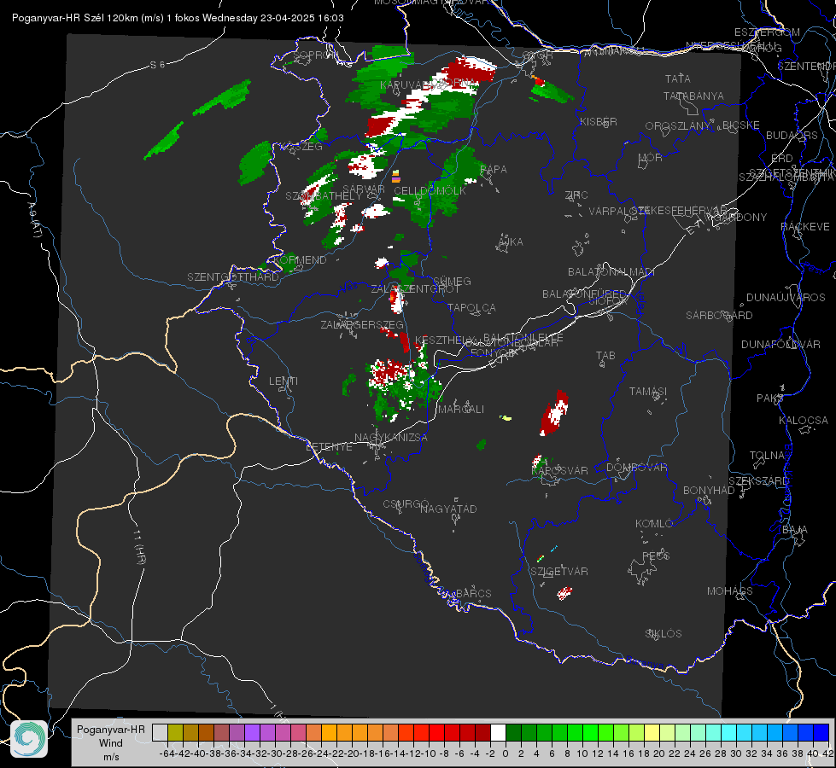Click the CSURGO label
Screen dimensions: 836x768
pos(406,503)
